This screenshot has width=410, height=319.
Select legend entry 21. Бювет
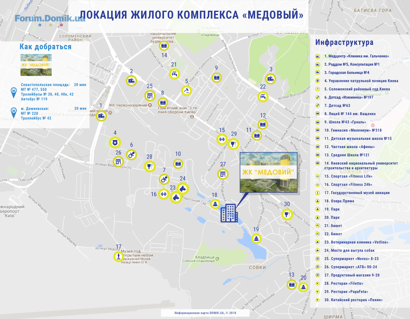[333, 226]
